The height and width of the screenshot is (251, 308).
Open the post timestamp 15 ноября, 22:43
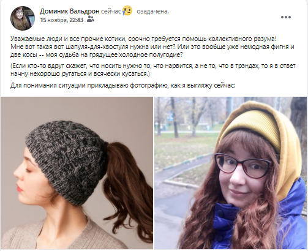pyautogui.click(x=61, y=20)
